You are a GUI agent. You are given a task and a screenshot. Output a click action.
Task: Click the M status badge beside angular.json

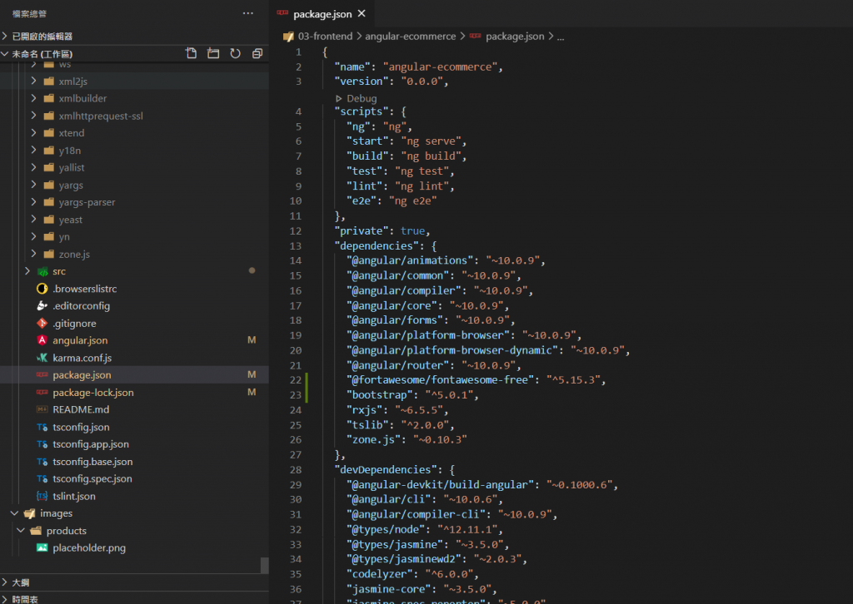252,340
